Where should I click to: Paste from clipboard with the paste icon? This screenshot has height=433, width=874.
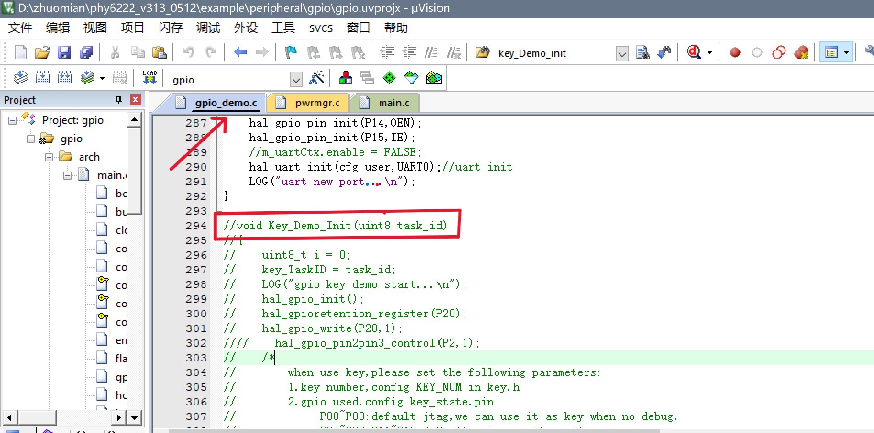[159, 52]
